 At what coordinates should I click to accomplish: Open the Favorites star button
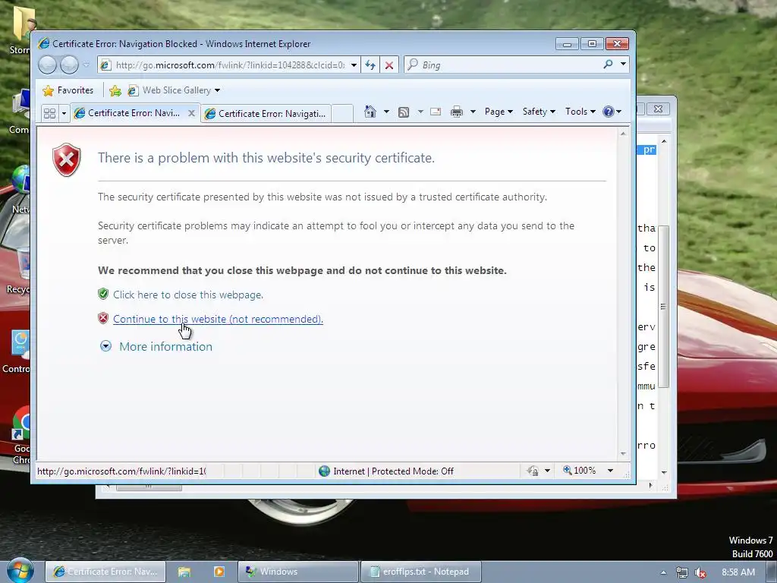point(68,90)
